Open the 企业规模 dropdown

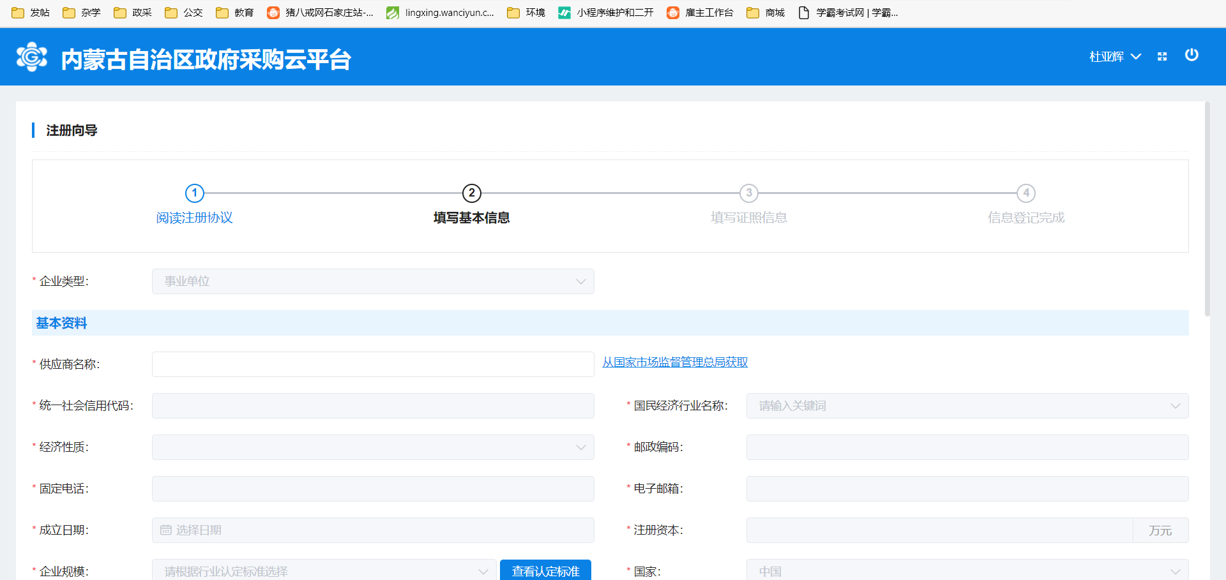(324, 570)
